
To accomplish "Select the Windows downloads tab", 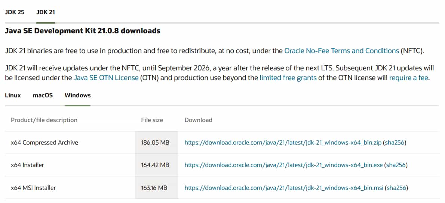I will click(x=77, y=95).
